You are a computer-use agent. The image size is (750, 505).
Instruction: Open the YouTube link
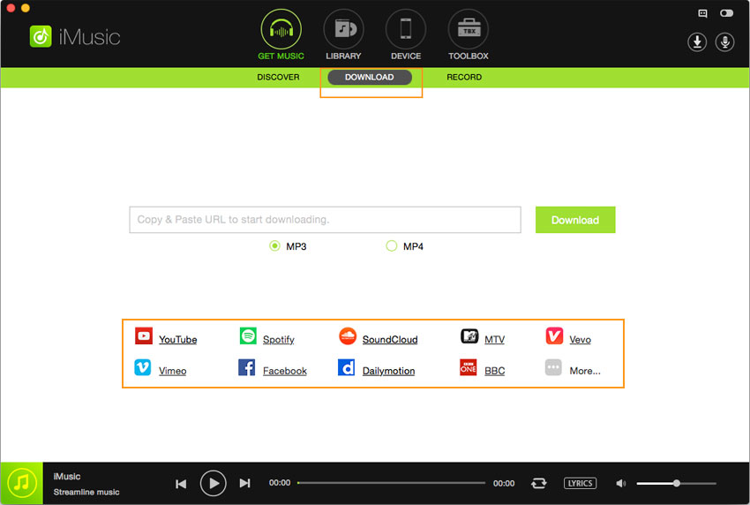tap(178, 339)
